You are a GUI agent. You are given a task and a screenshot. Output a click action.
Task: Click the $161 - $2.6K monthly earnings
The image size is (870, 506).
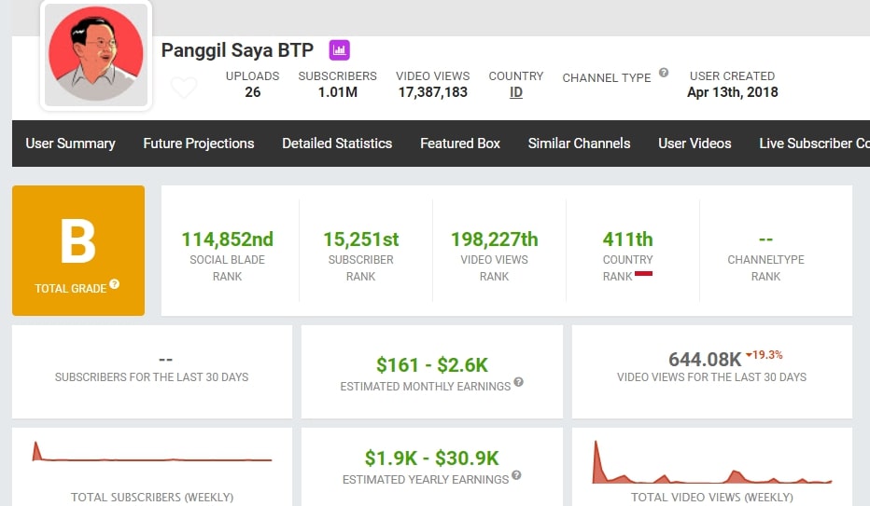431,365
